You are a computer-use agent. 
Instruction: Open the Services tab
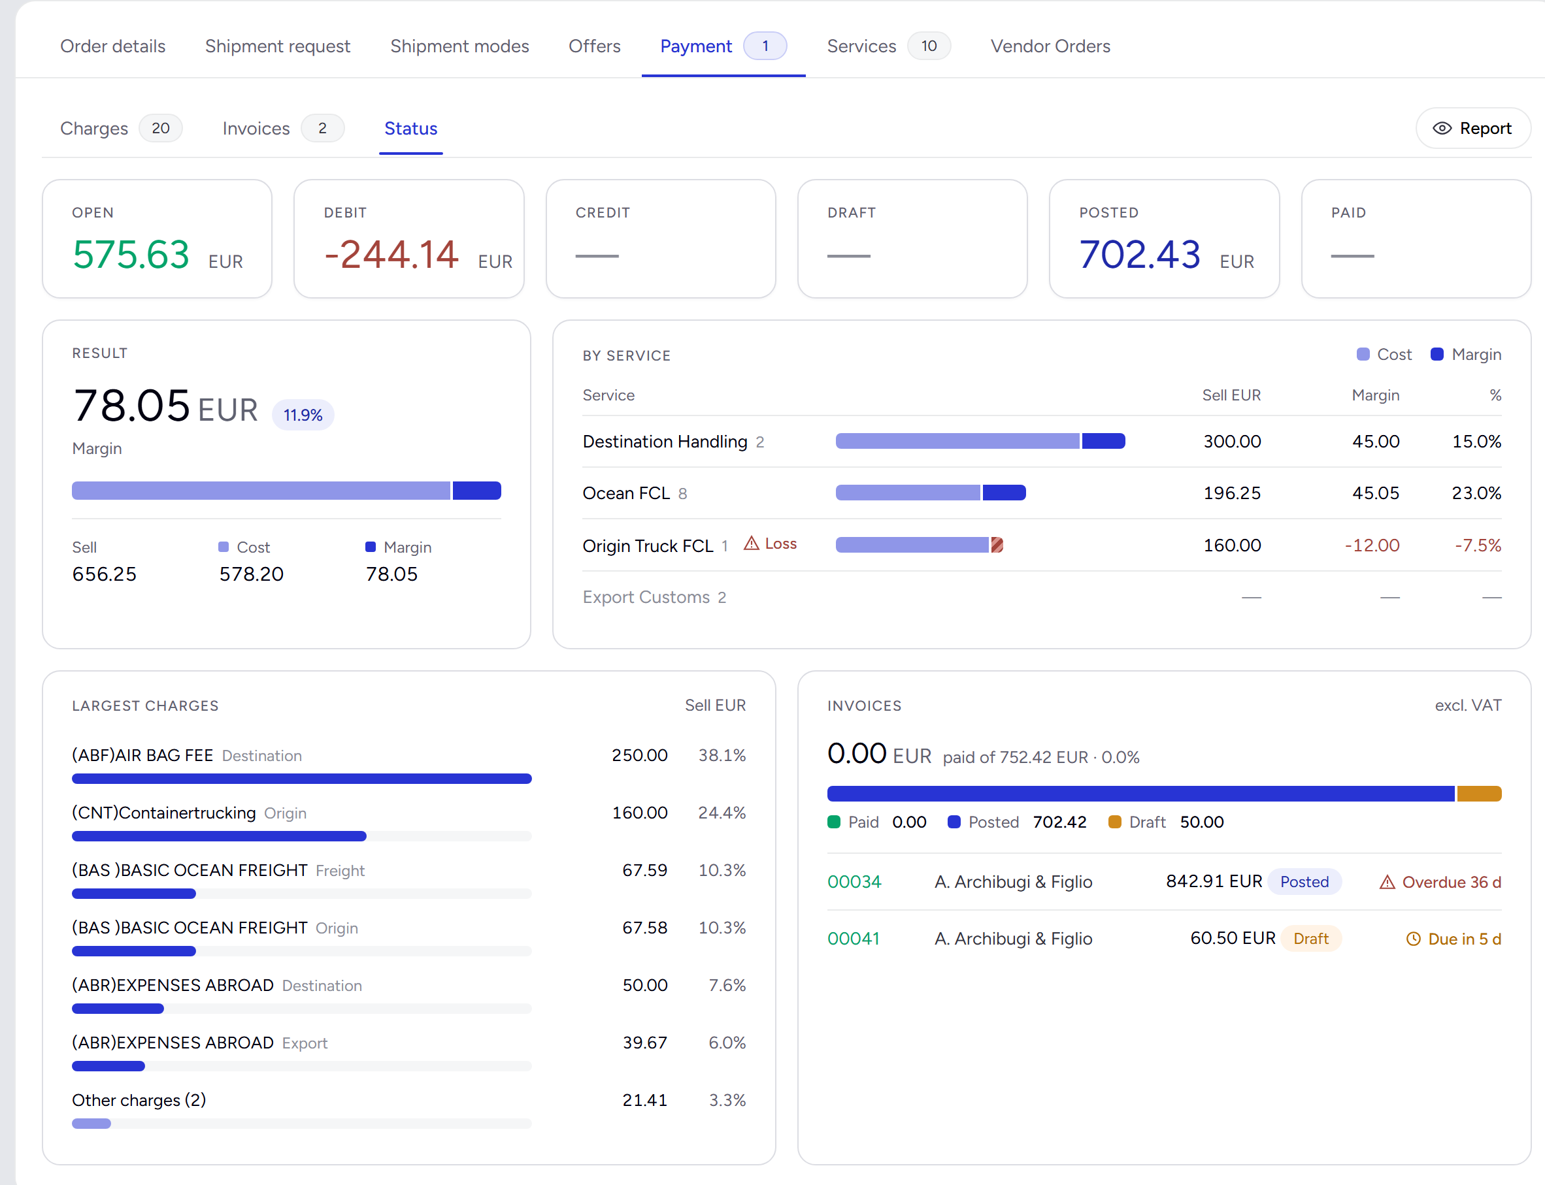(888, 46)
